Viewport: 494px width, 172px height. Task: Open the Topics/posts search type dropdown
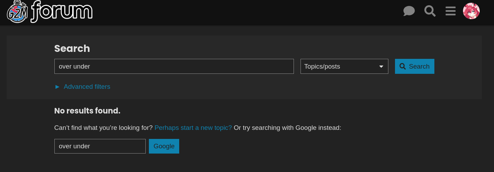coord(344,66)
